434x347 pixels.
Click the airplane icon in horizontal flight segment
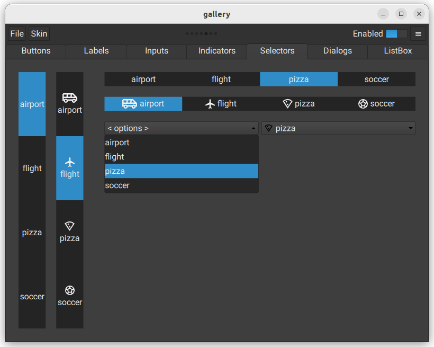coord(210,104)
